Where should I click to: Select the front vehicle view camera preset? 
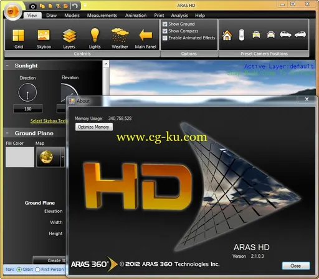(x=256, y=34)
